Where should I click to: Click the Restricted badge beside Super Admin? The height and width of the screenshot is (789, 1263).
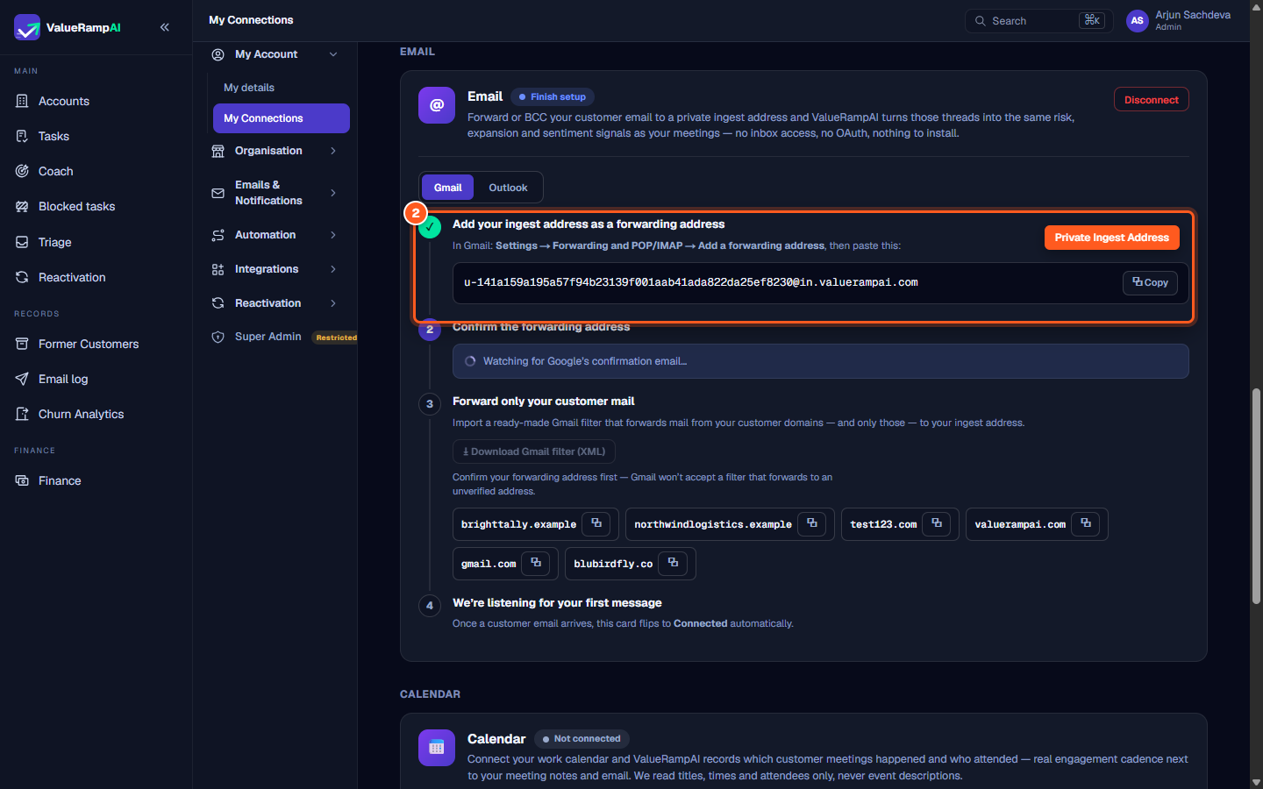337,338
